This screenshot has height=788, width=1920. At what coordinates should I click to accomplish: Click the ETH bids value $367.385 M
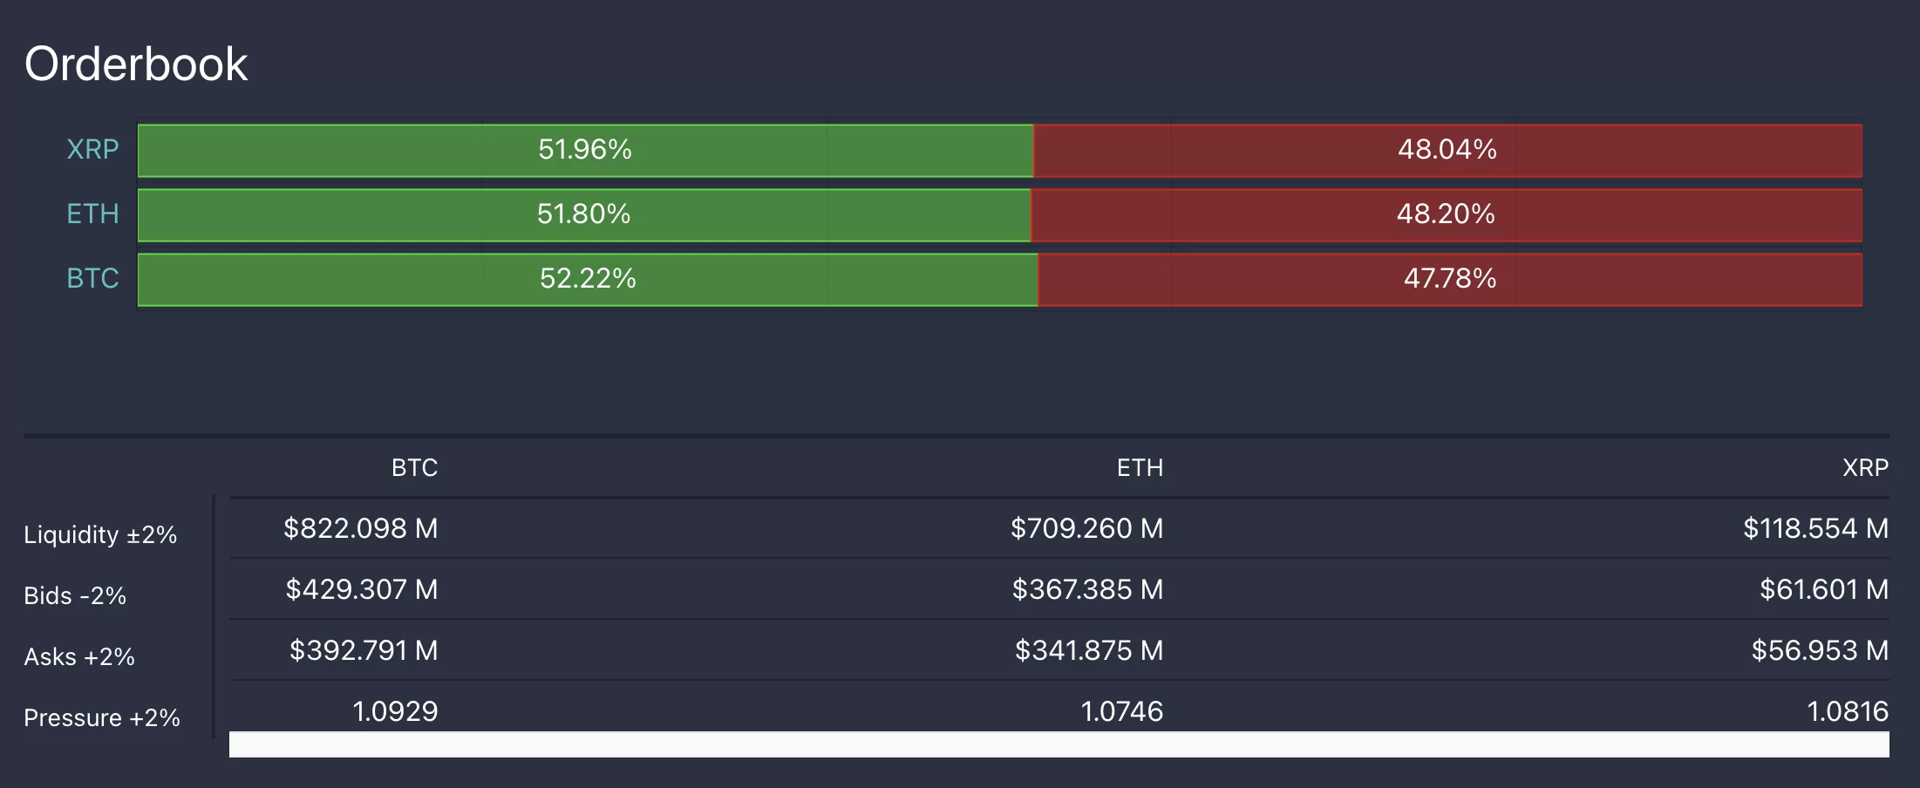1087,590
